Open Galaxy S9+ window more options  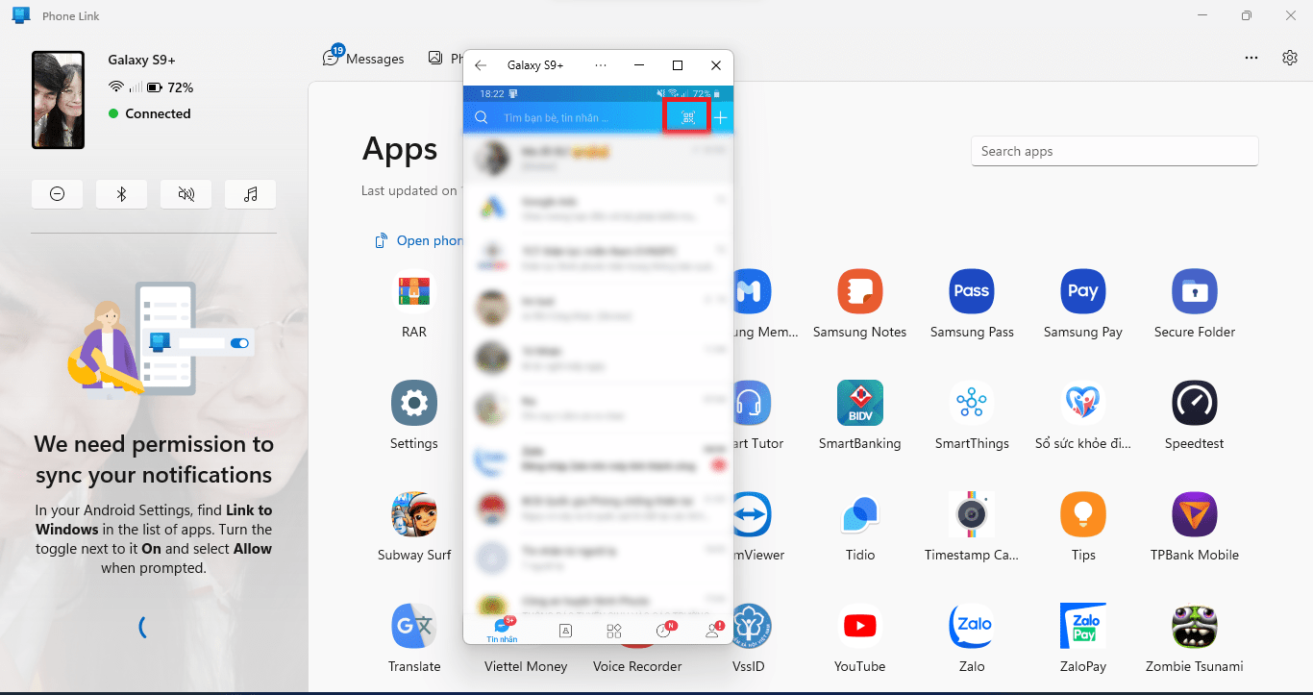coord(601,65)
